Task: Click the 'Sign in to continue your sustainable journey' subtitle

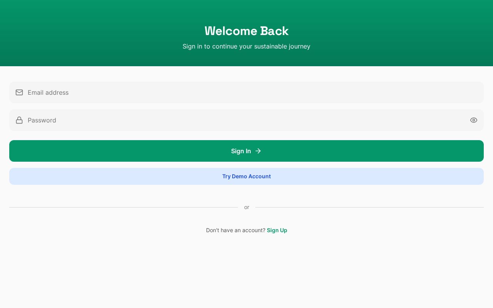Action: point(246,46)
